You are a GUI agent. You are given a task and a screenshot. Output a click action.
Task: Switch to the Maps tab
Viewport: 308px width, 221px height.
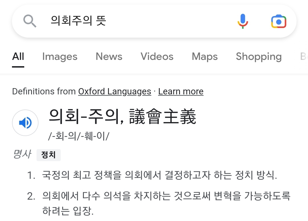204,56
